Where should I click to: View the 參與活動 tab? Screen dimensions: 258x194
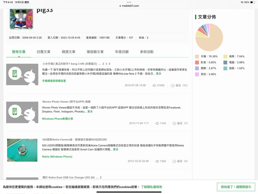click(147, 52)
